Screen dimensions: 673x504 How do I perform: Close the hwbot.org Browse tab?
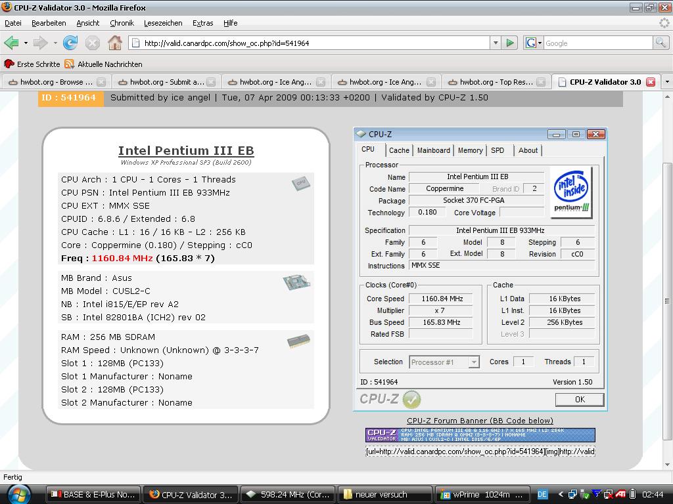point(101,82)
